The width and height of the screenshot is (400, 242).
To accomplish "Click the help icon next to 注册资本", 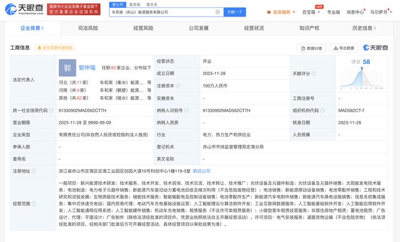I will coord(178,86).
